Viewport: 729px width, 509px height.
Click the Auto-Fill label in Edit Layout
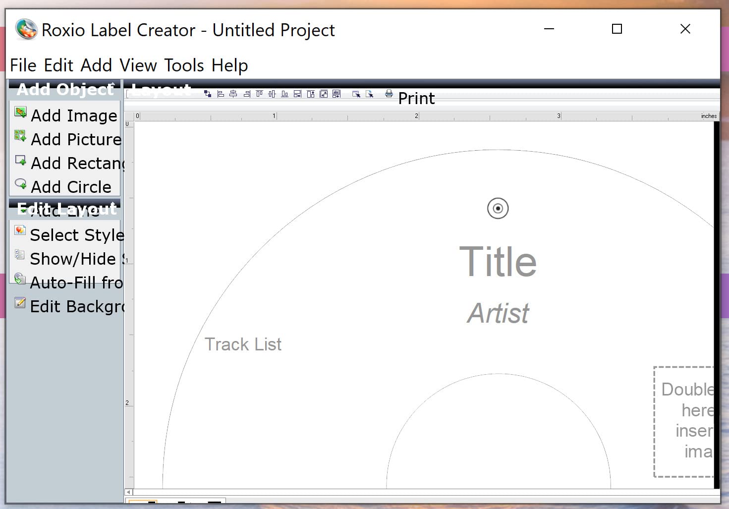(76, 283)
